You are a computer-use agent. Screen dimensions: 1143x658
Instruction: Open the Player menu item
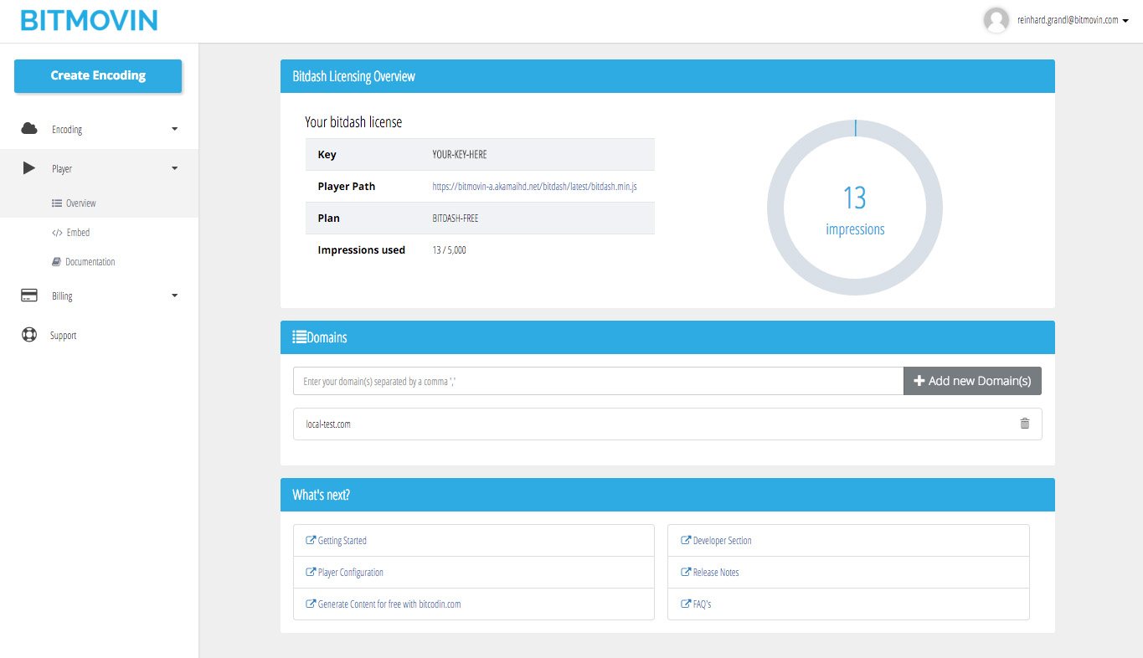(62, 169)
